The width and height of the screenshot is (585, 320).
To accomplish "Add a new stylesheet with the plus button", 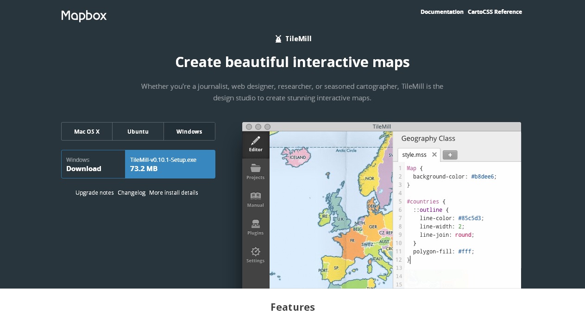I will click(450, 155).
